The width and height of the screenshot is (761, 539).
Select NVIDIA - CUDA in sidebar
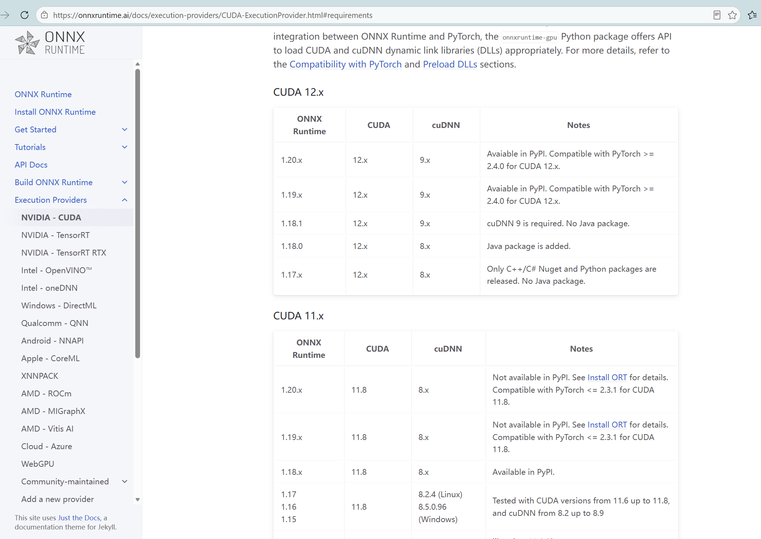point(51,217)
